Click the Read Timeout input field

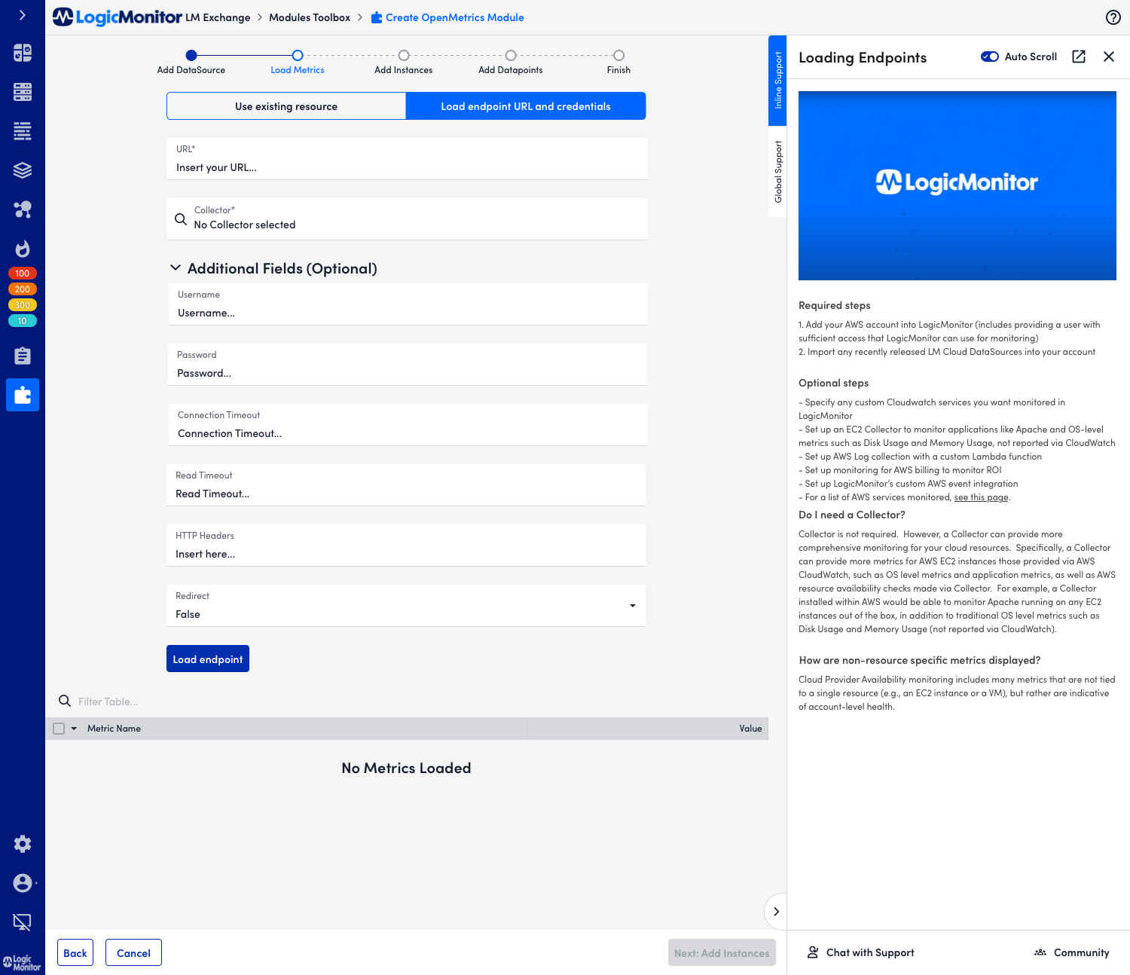(x=406, y=485)
